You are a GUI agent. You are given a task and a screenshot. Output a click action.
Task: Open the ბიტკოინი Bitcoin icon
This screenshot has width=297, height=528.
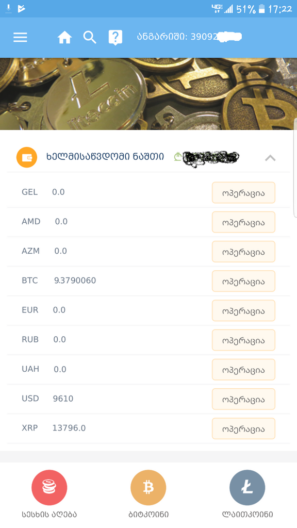tap(148, 487)
